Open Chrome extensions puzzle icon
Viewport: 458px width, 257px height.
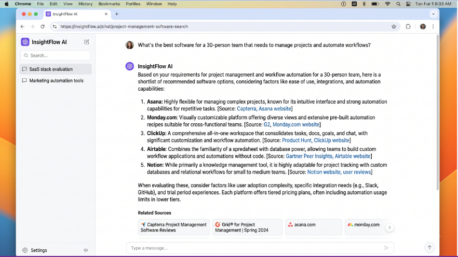tap(408, 26)
